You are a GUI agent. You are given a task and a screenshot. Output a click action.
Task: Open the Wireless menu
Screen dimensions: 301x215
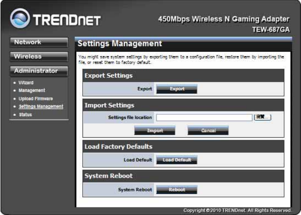pos(39,57)
